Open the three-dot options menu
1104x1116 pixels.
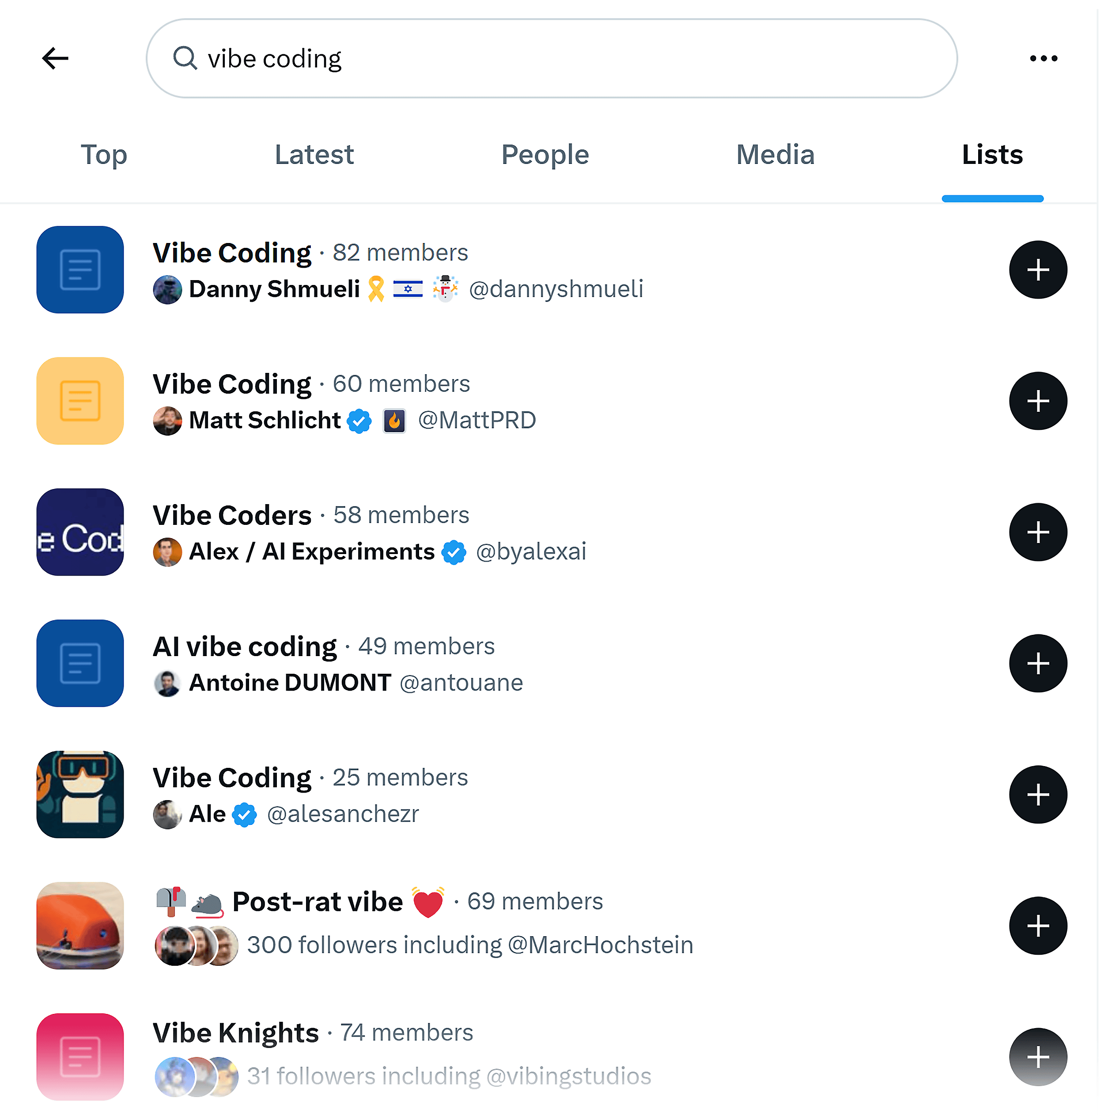(x=1044, y=58)
